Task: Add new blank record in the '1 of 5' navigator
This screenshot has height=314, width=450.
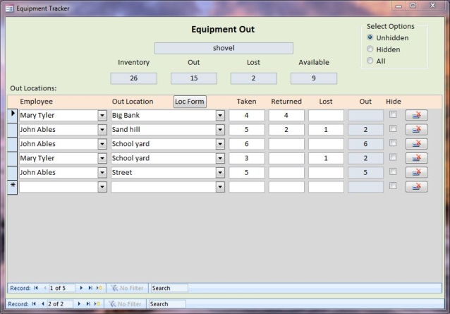Action: [99, 288]
